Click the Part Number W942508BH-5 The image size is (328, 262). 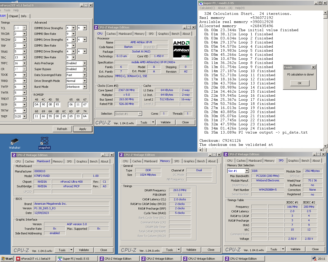tap(268, 190)
